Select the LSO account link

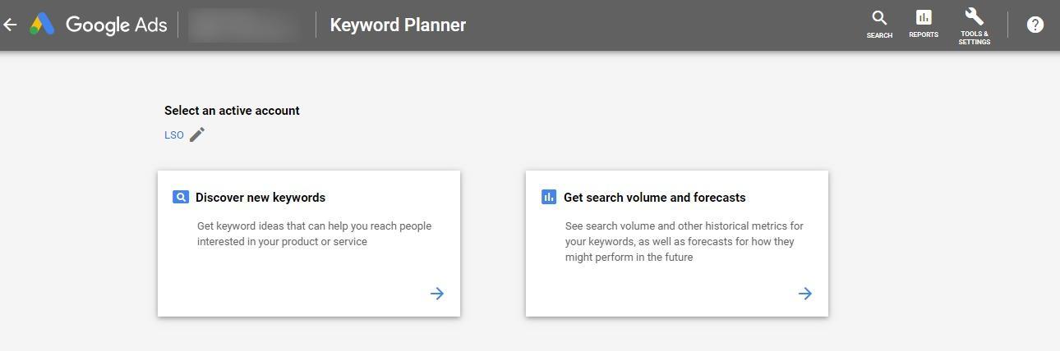point(174,135)
